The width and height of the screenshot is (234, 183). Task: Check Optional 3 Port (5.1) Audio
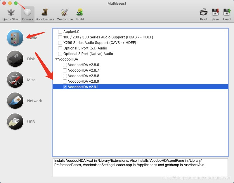pyautogui.click(x=60, y=48)
